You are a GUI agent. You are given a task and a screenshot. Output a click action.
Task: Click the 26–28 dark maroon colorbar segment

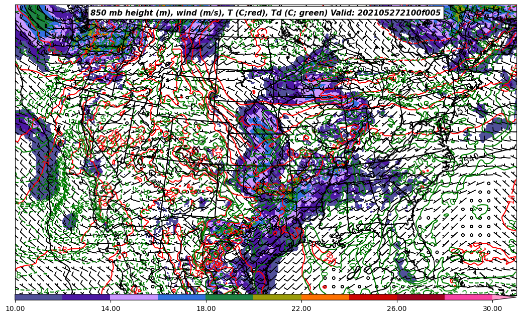coord(421,297)
